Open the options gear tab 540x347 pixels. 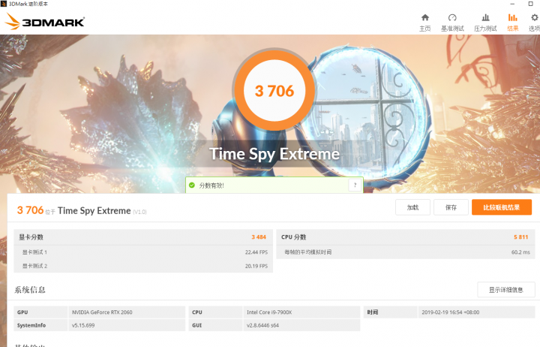535,23
